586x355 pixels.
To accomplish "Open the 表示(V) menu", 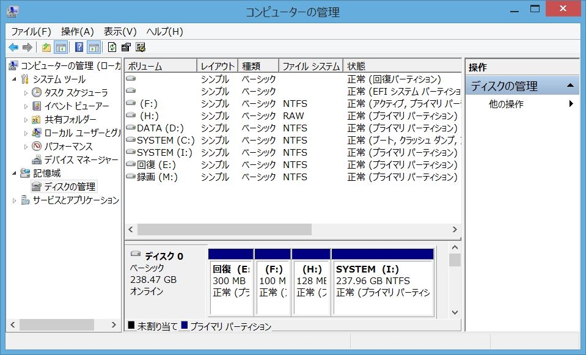I will tap(120, 32).
